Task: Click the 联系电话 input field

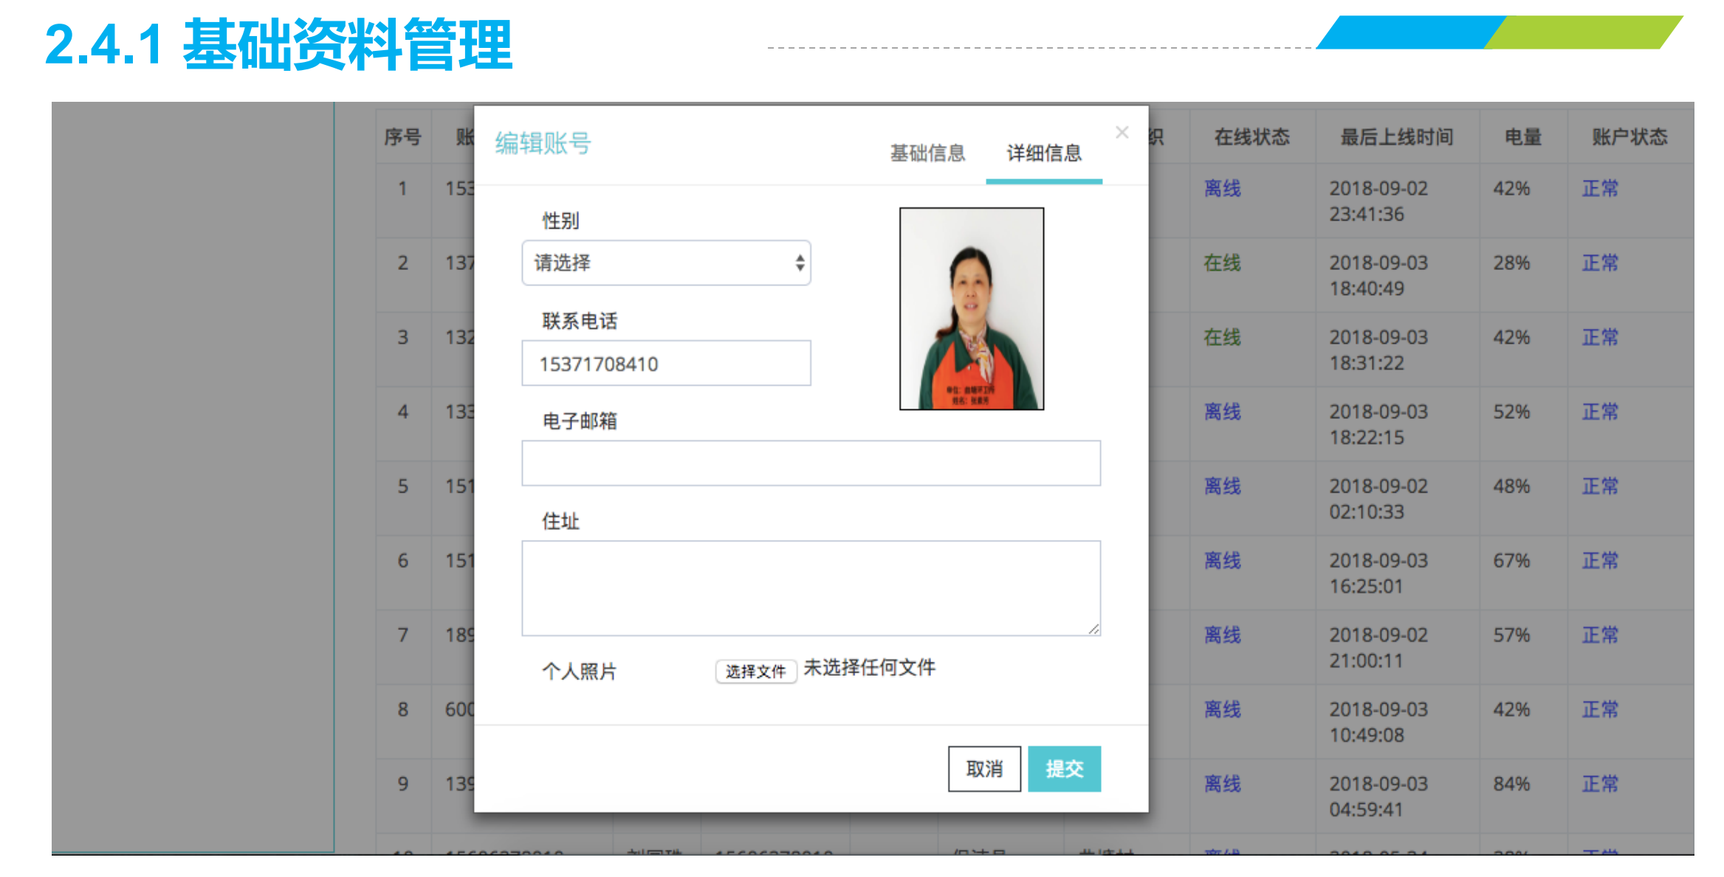Action: [666, 364]
